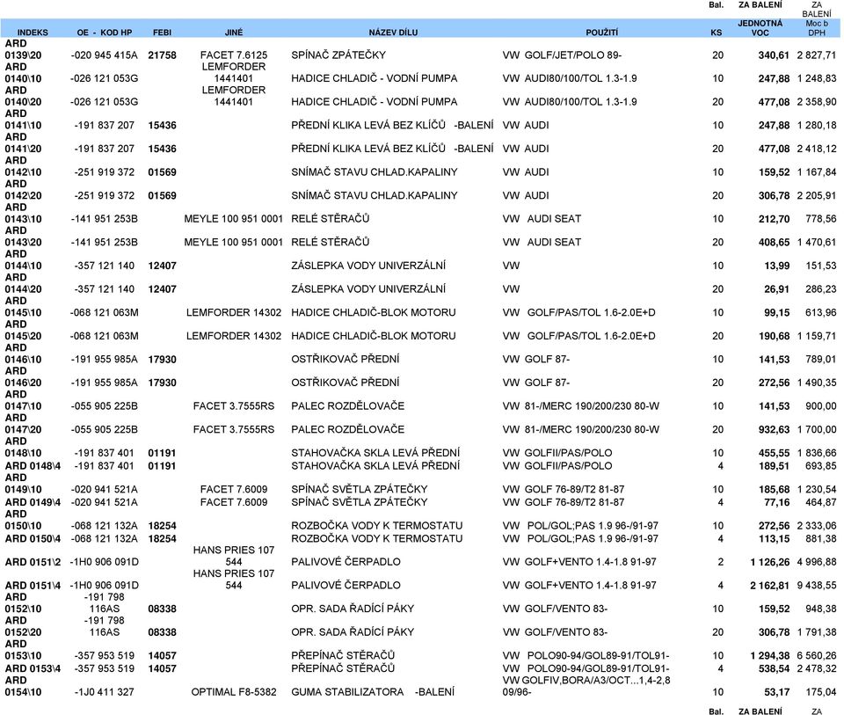Click OE code -141 951 253B in row 0143\20
844x715 pixels.
click(104, 242)
